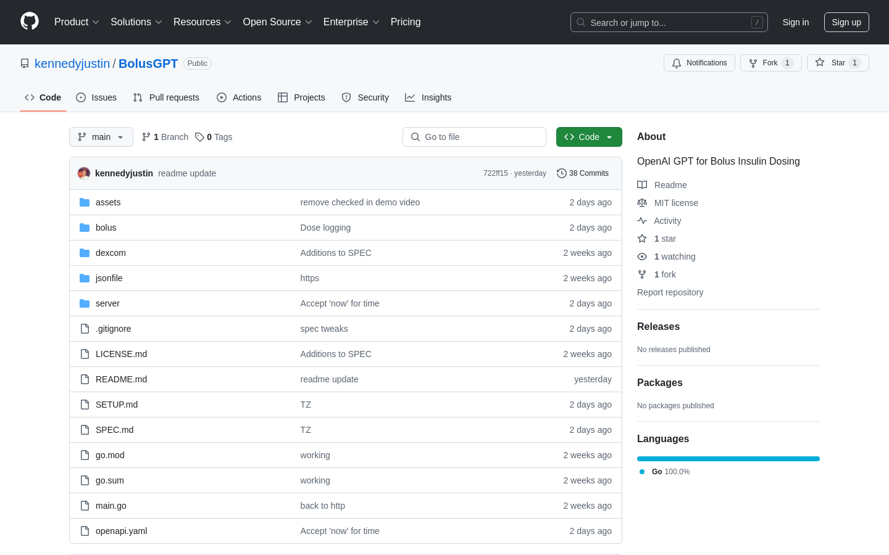Click the Go language bar
This screenshot has height=555, width=889.
pyautogui.click(x=728, y=459)
